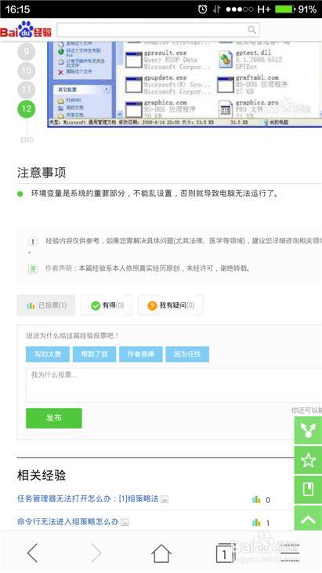Screen dimensions: 322x573
Task: Select the 帮到了我 quick reply tag
Action: point(94,354)
